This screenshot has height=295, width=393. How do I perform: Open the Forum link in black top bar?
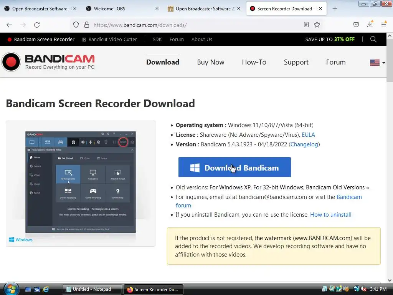(x=177, y=40)
